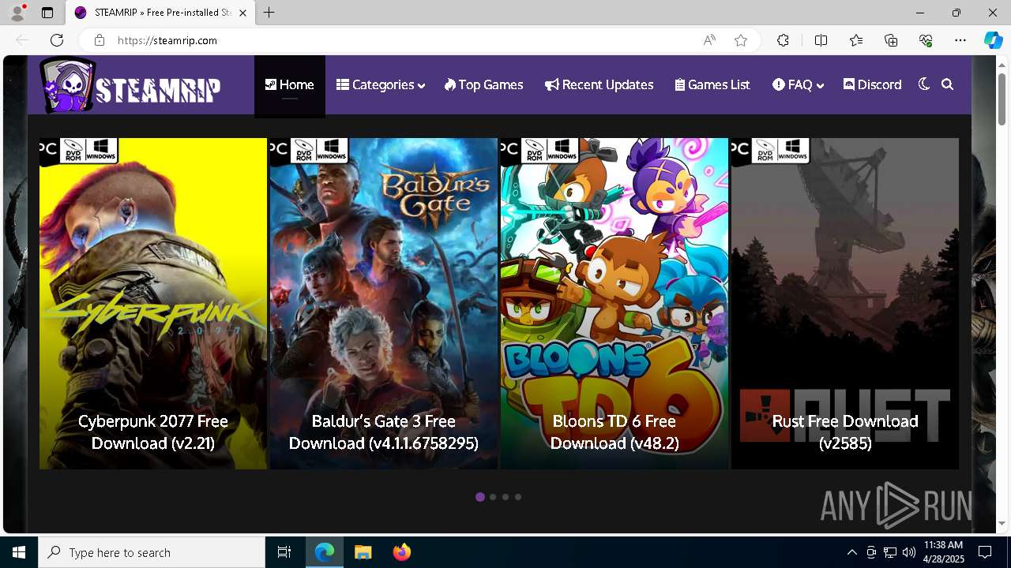Click Cyberpunk 2077 Free Download title
1011x568 pixels.
[153, 432]
